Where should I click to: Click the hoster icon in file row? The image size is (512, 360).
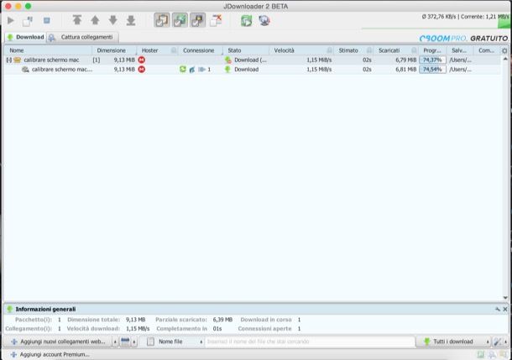point(141,70)
